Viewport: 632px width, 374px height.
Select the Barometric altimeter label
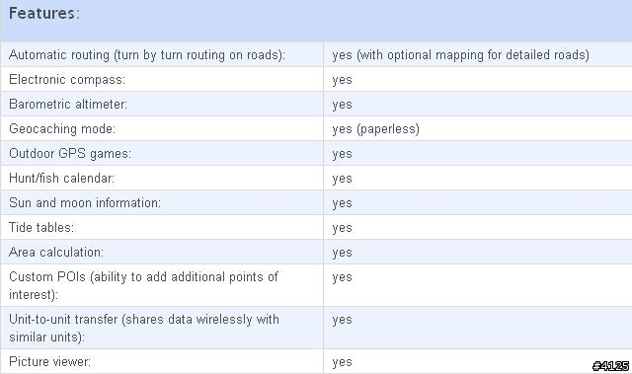click(68, 104)
